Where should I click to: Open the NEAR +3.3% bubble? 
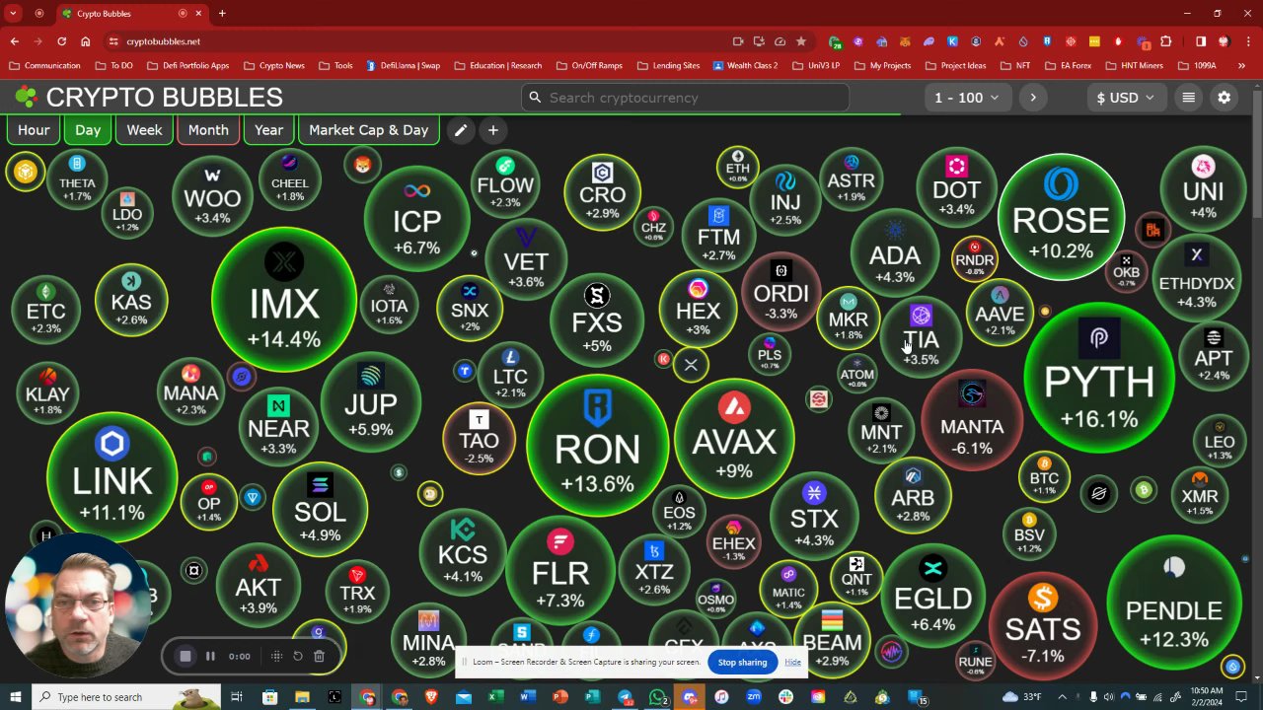(278, 426)
